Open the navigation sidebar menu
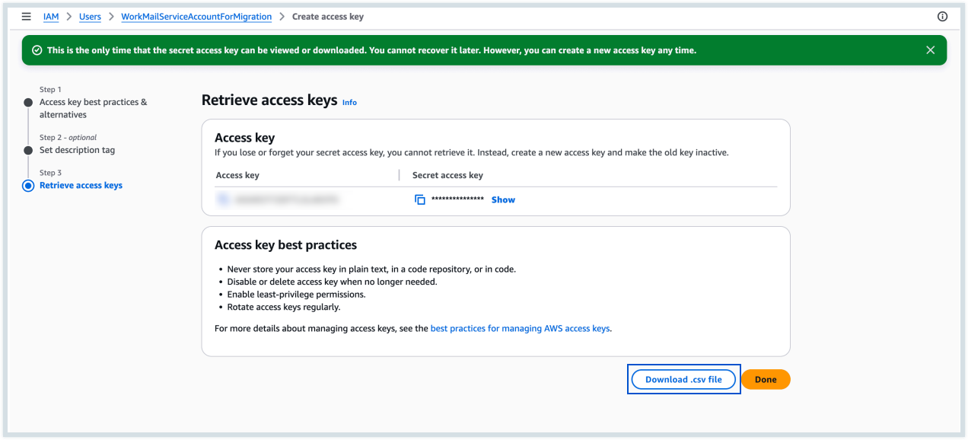Image resolution: width=968 pixels, height=440 pixels. (26, 16)
